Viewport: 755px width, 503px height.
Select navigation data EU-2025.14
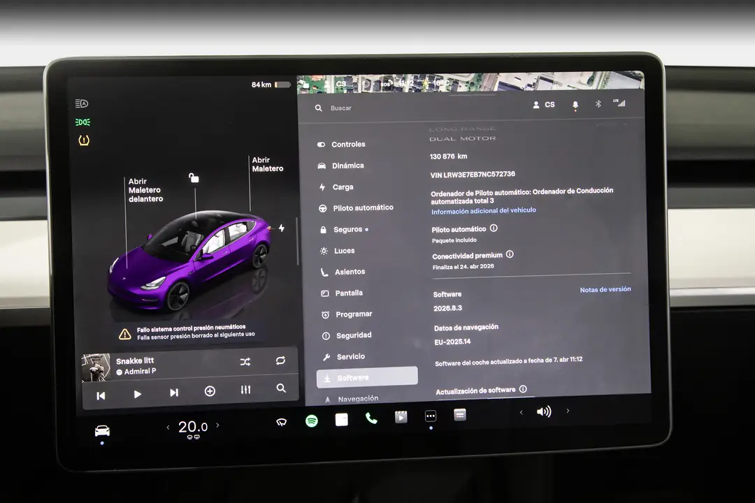click(x=452, y=342)
